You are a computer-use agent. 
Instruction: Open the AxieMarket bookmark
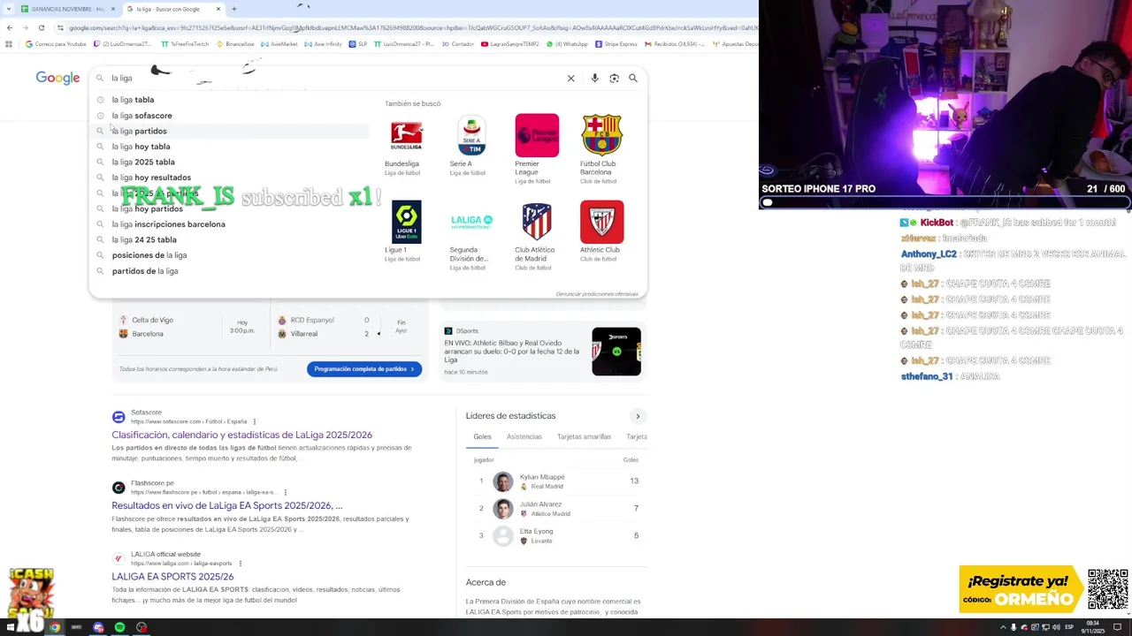(x=279, y=43)
